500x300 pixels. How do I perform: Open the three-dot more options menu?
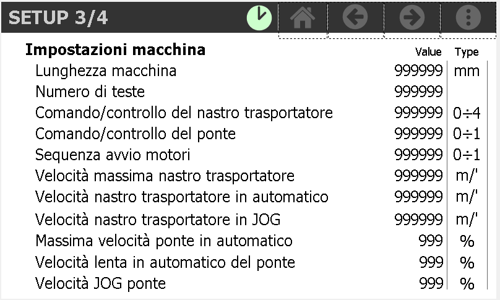pyautogui.click(x=468, y=19)
